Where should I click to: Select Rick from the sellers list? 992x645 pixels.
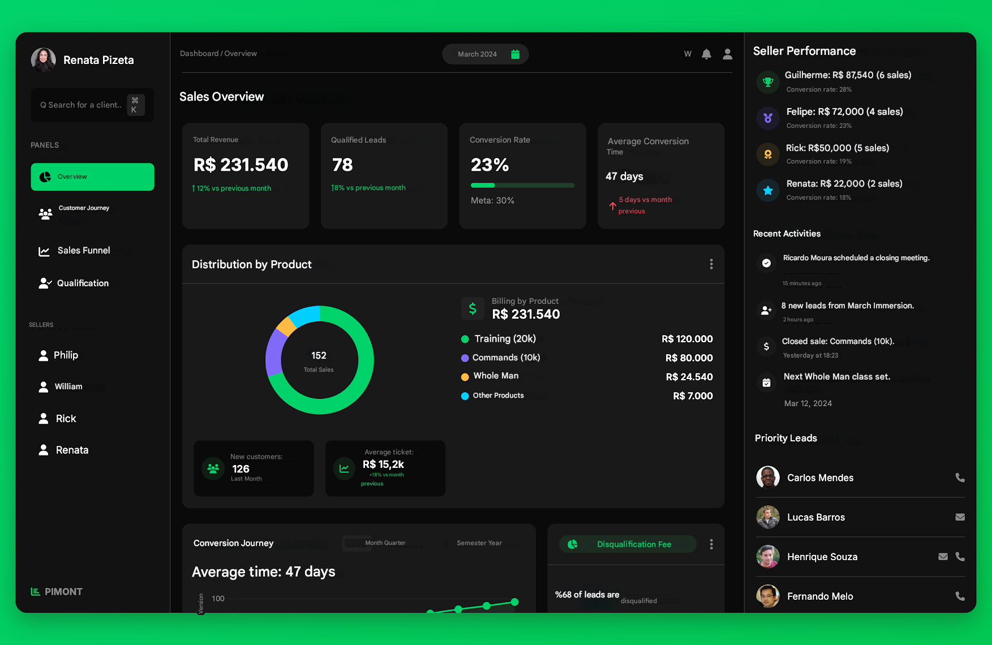tap(65, 418)
